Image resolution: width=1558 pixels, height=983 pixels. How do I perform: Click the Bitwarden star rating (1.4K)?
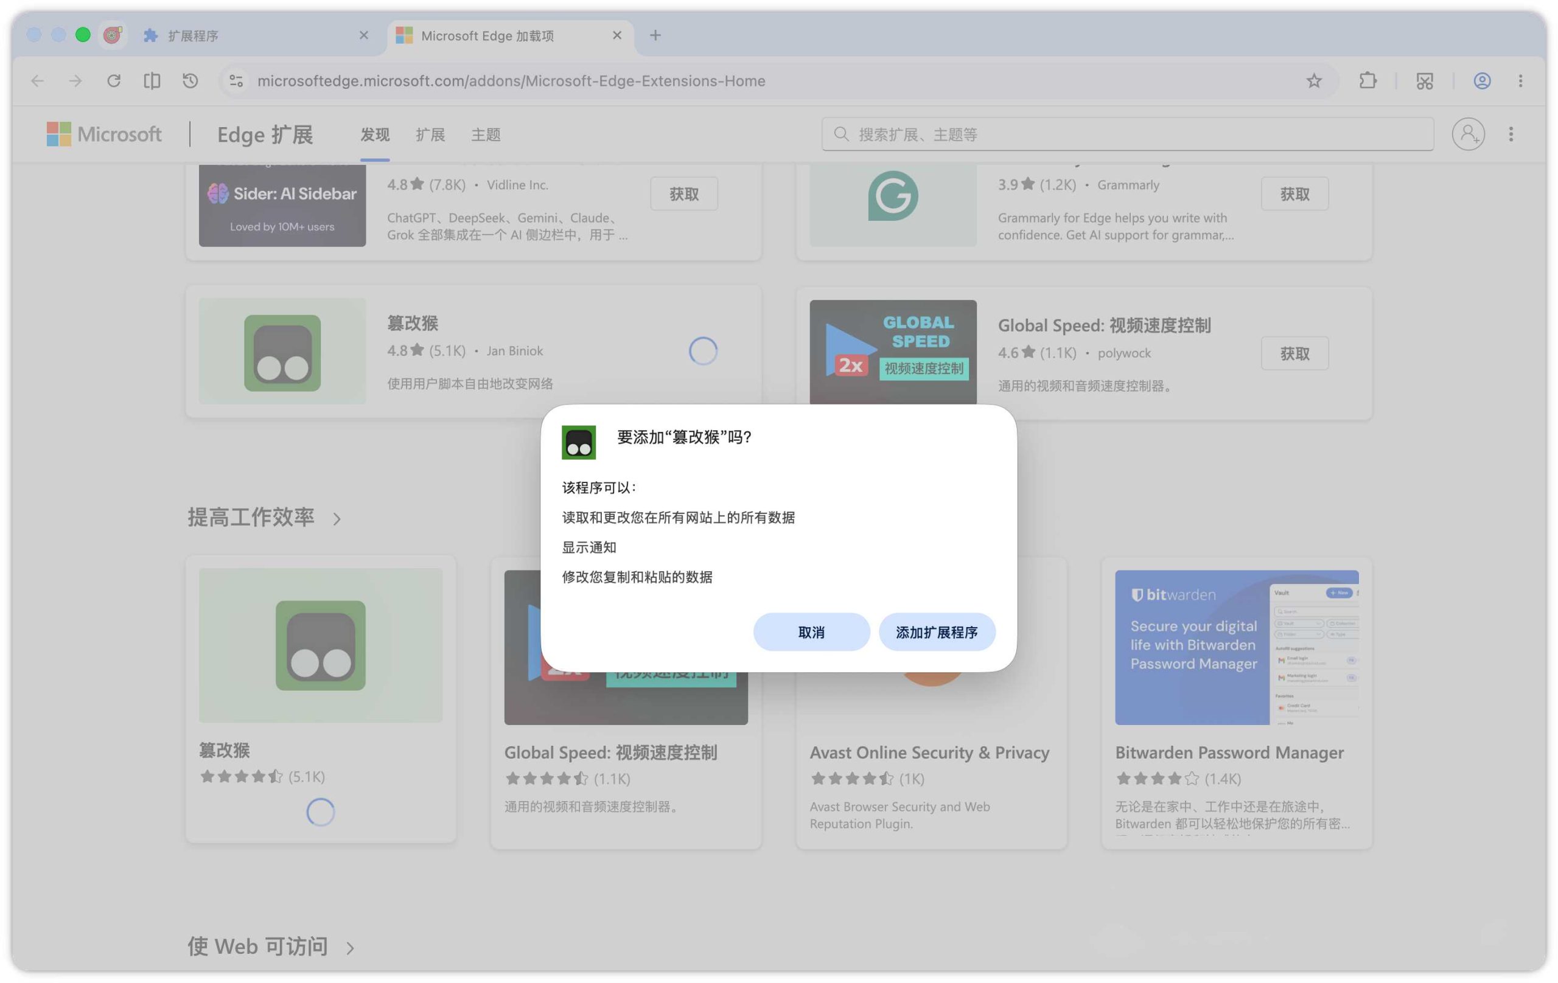pos(1178,778)
